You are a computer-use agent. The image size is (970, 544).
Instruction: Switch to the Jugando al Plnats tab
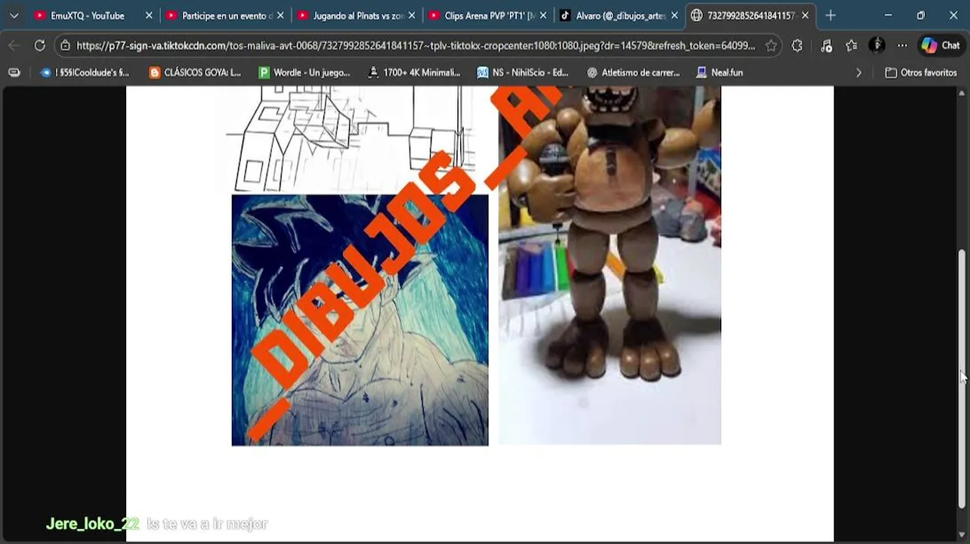(x=356, y=15)
